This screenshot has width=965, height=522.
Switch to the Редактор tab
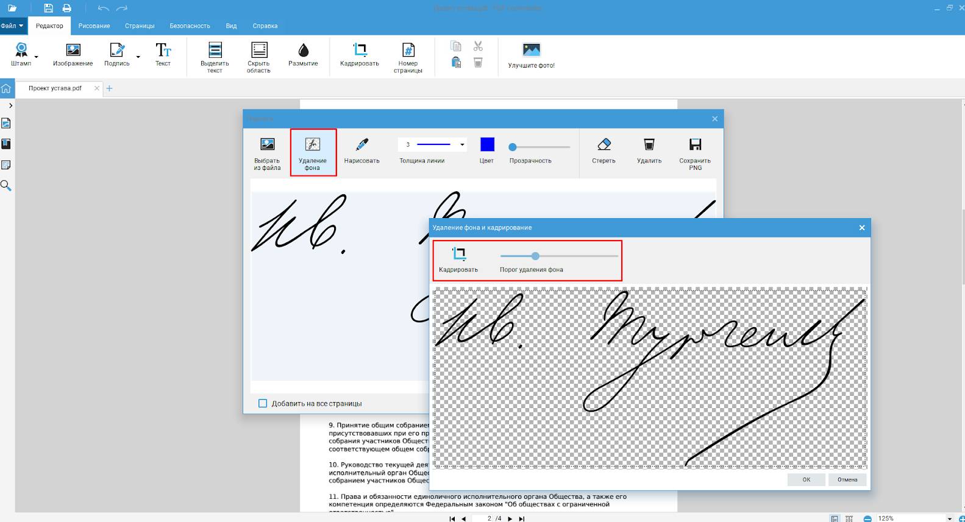pos(49,26)
